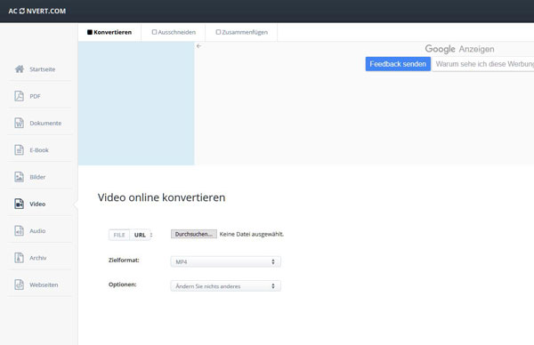Click the Zielformat label
The width and height of the screenshot is (534, 345).
(x=124, y=260)
